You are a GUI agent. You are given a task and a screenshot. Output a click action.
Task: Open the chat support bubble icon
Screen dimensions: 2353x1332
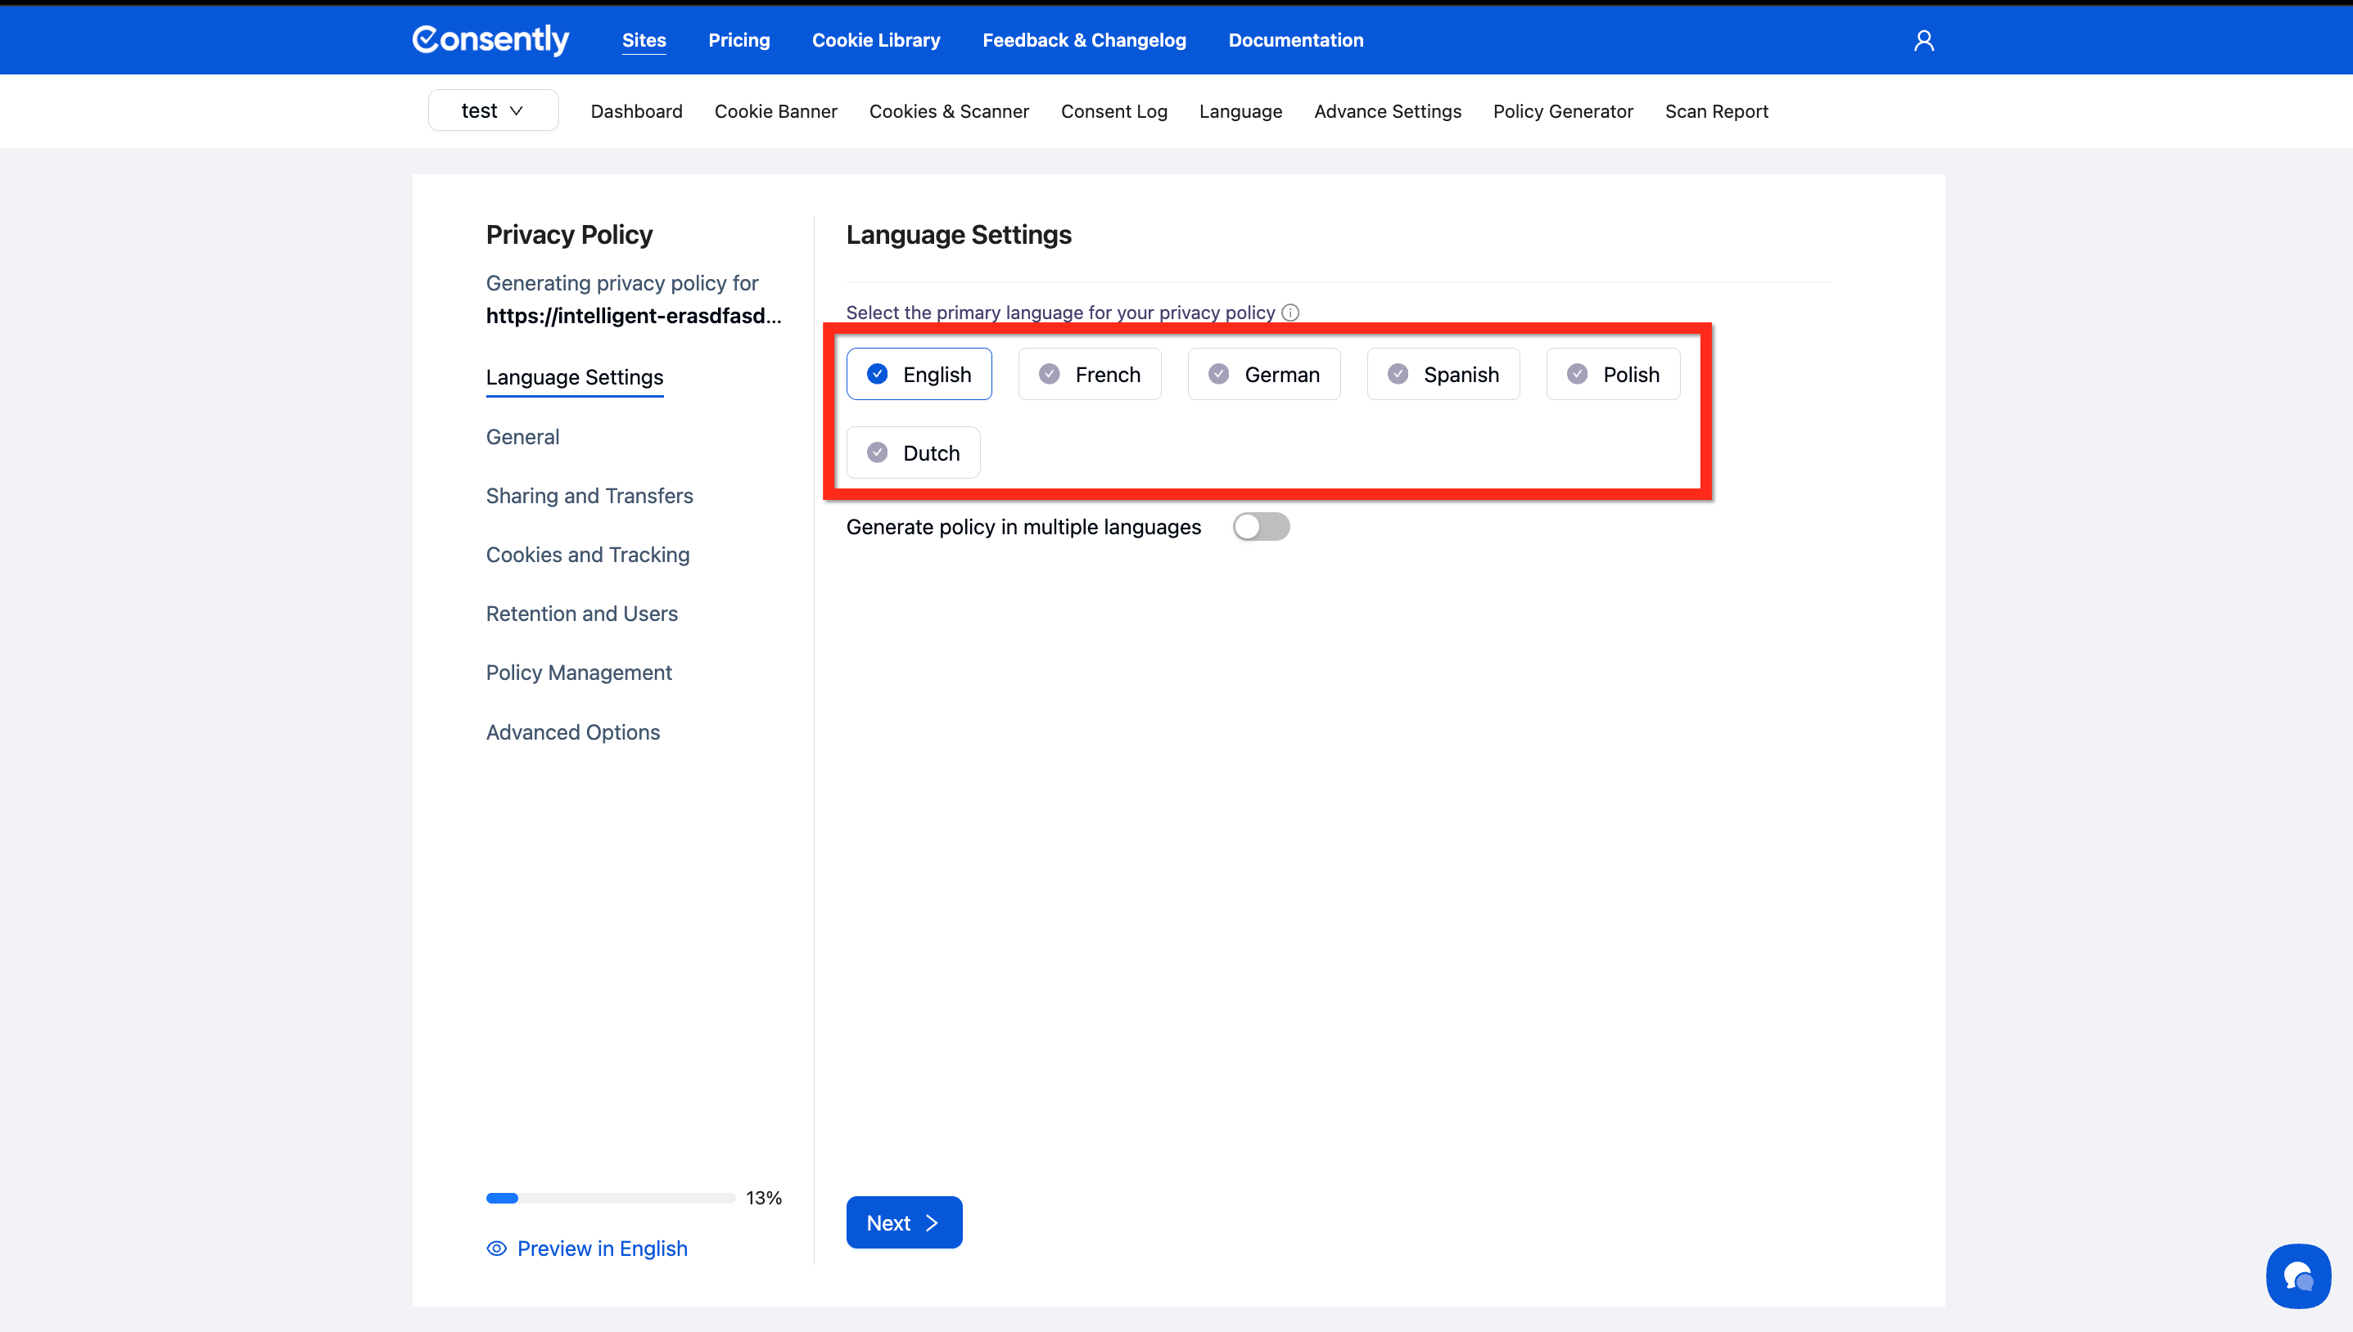tap(2297, 1276)
